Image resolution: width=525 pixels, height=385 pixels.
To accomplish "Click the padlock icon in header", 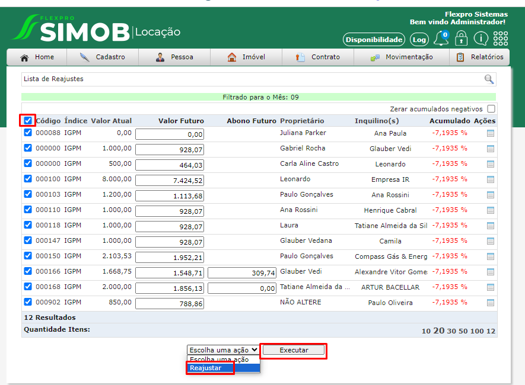I will click(x=461, y=38).
